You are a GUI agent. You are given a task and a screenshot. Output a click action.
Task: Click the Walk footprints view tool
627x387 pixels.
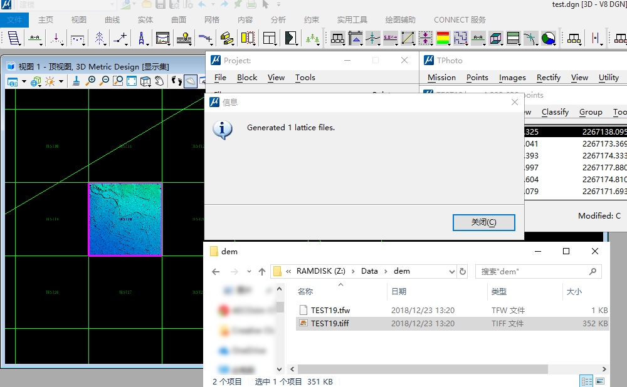pos(176,81)
